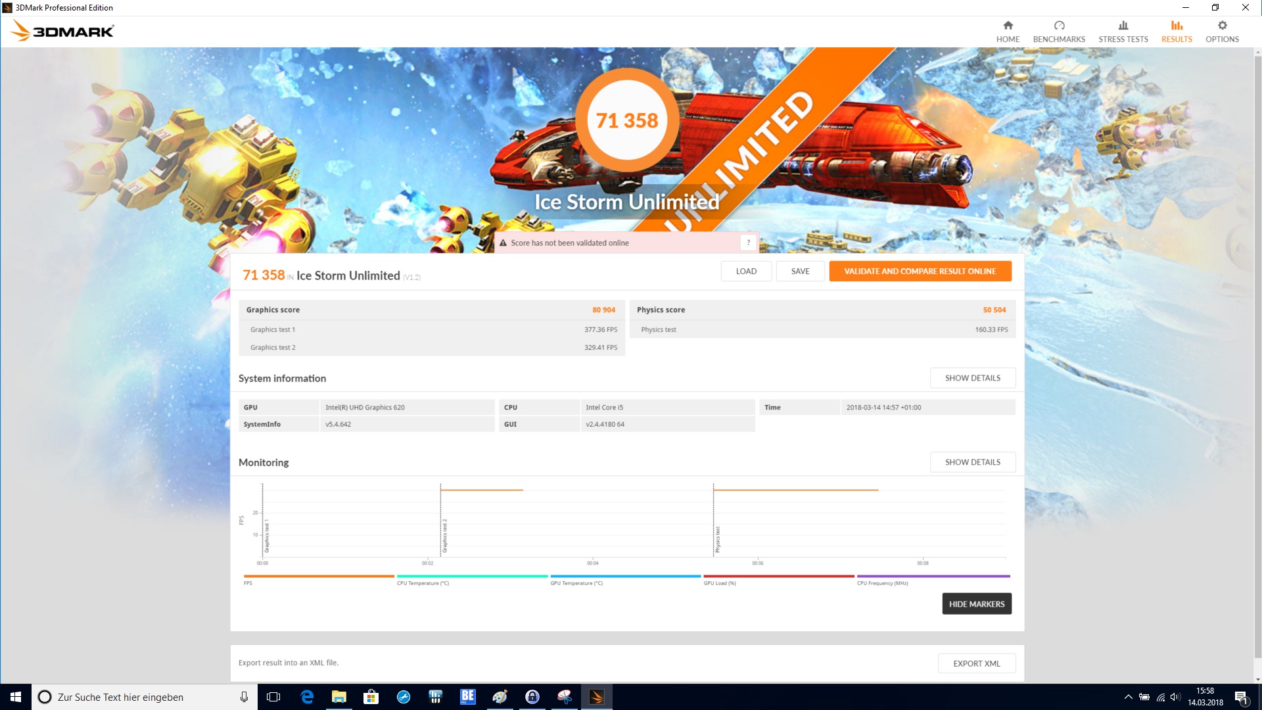Click the Physics score value 50 504
Viewport: 1262px width, 710px height.
994,310
